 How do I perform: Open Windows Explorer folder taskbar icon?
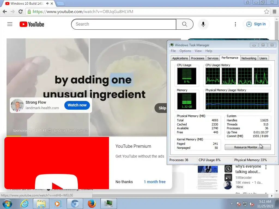(41, 204)
